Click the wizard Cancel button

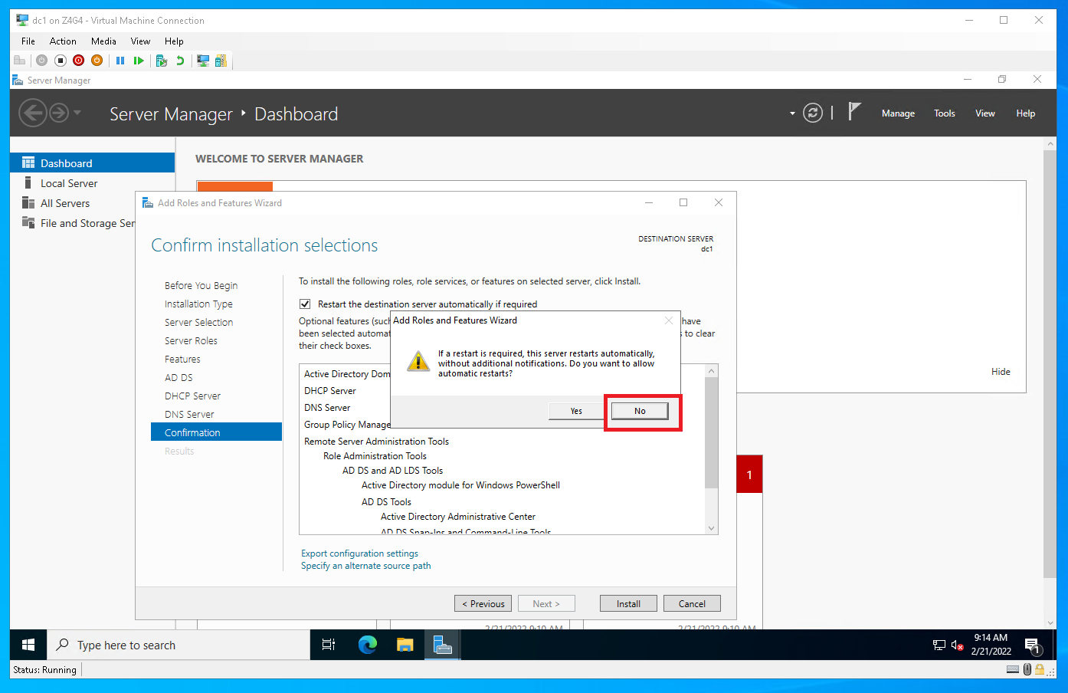click(692, 603)
